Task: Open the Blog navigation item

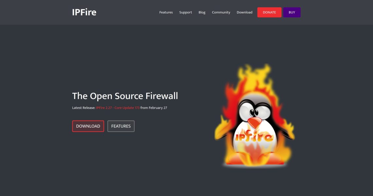Action: [x=202, y=12]
